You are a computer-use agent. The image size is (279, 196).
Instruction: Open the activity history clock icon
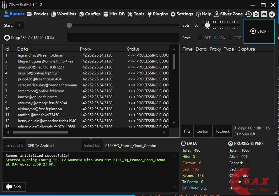tap(248, 14)
